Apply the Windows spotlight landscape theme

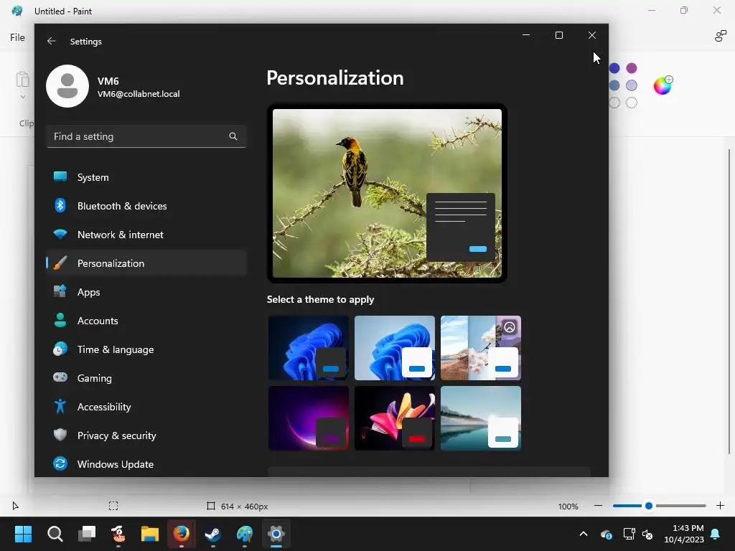point(481,348)
